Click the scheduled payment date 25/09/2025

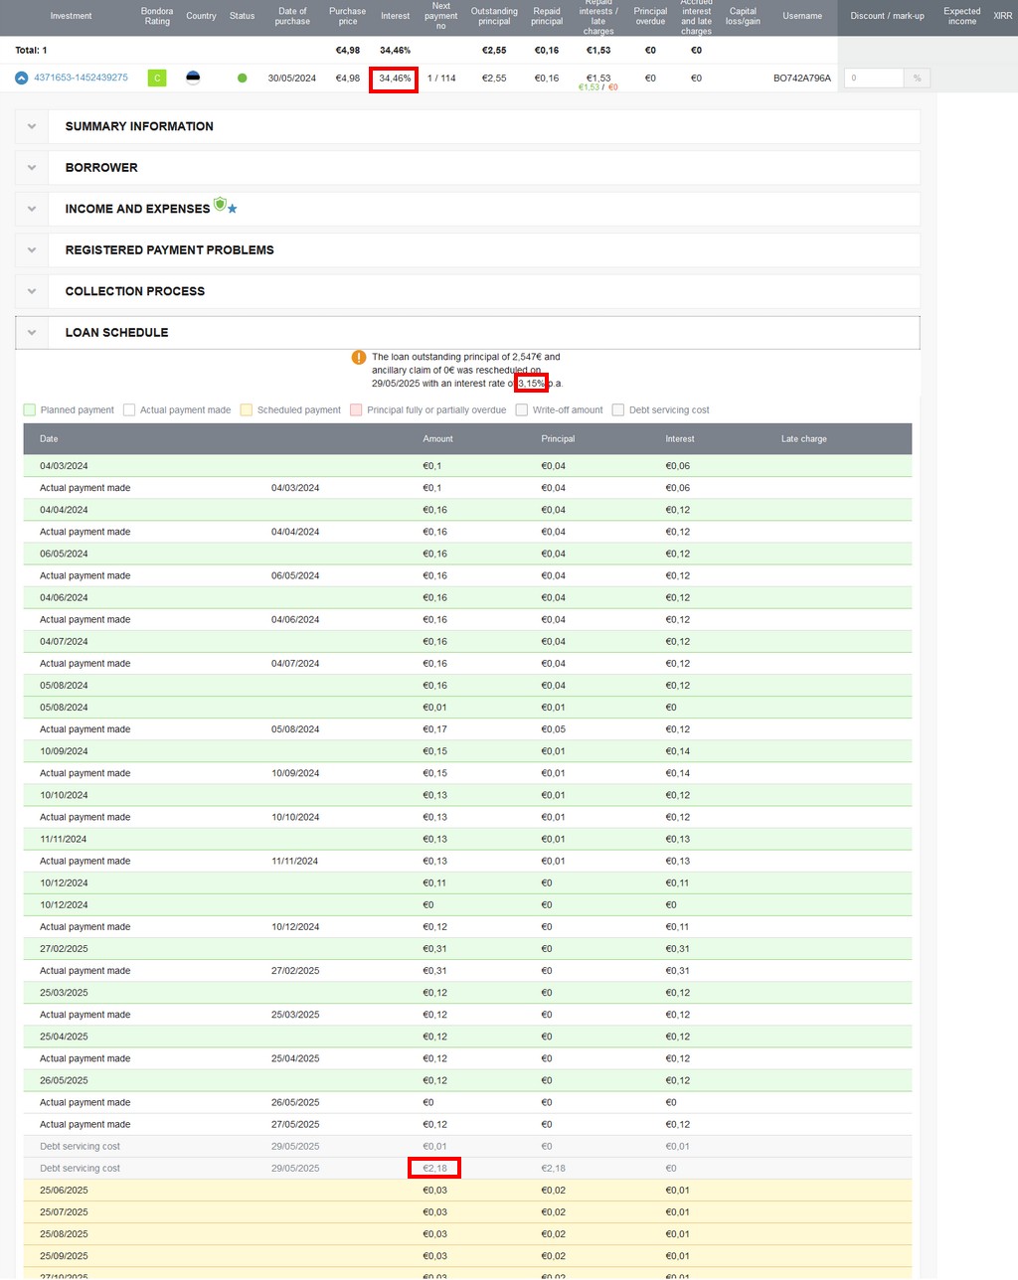pos(64,1256)
